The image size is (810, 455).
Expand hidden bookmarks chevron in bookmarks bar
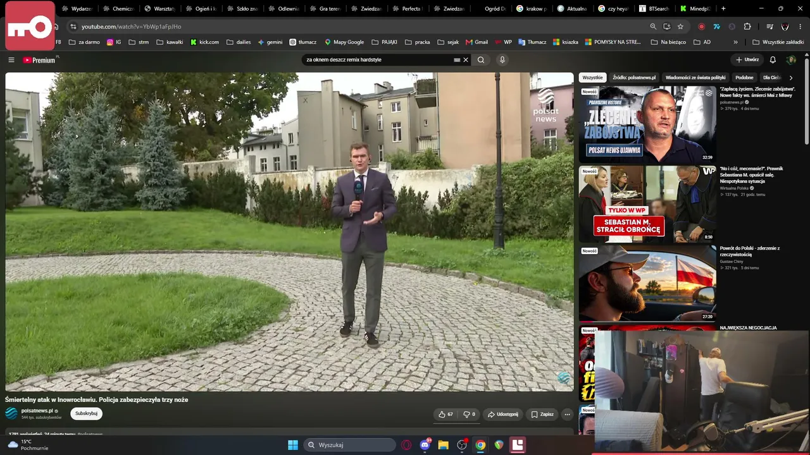pyautogui.click(x=735, y=42)
